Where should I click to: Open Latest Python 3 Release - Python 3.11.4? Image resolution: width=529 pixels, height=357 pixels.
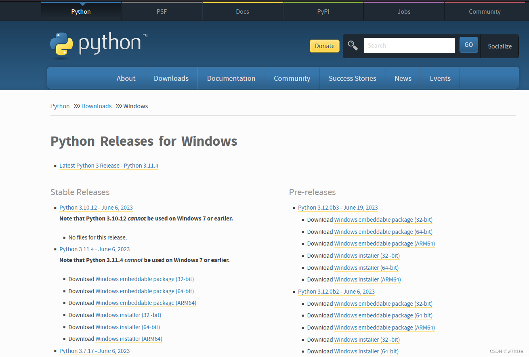point(109,166)
